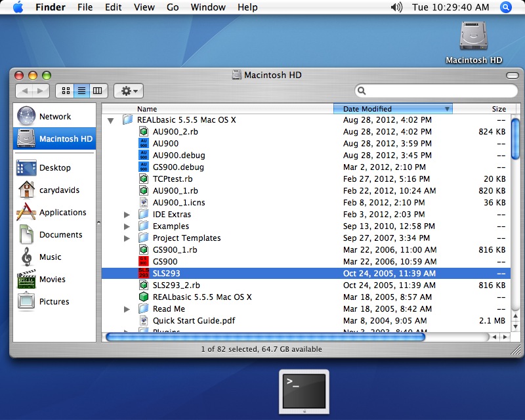525x420 pixels.
Task: Click the sidebar divider handle dot
Action: tap(99, 222)
